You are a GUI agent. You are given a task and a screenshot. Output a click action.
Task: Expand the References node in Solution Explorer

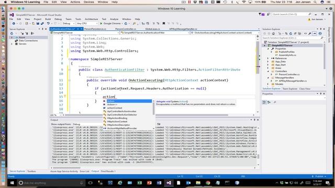(268, 58)
